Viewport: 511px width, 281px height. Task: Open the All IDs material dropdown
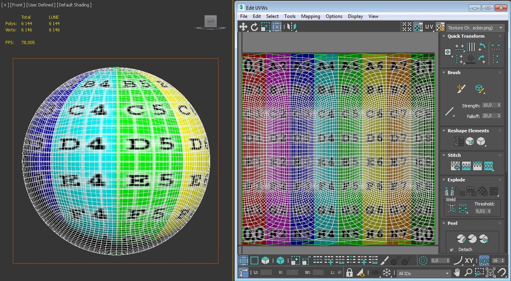pyautogui.click(x=423, y=273)
